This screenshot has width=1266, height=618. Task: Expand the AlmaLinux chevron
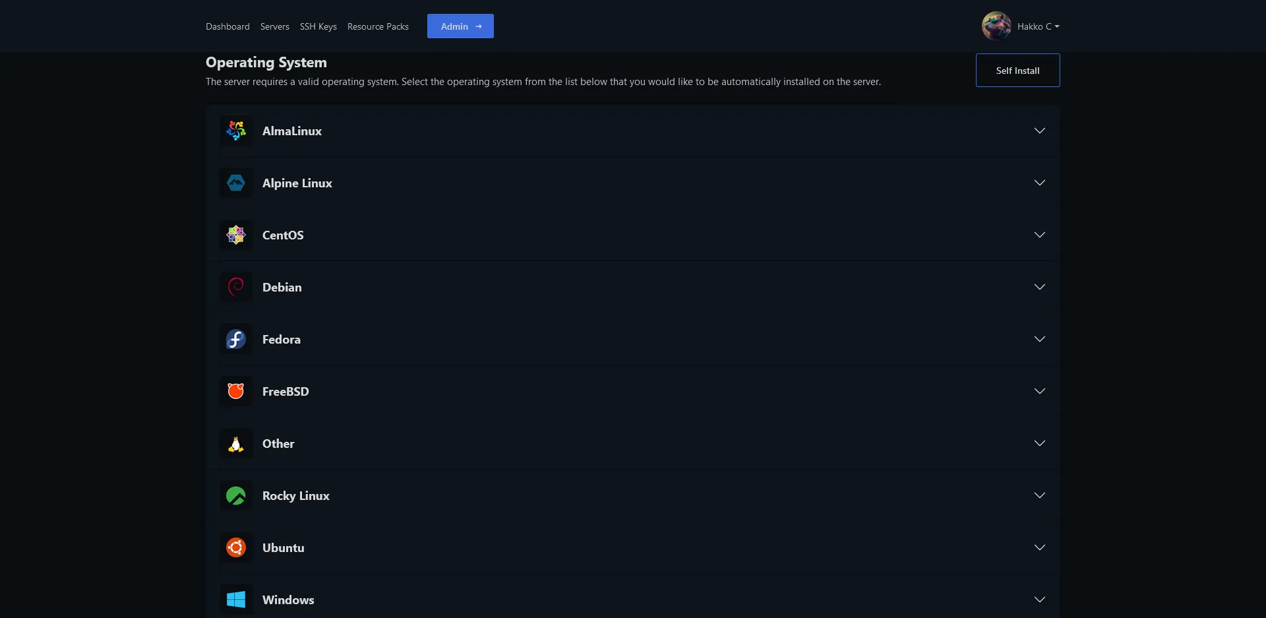click(x=1039, y=131)
